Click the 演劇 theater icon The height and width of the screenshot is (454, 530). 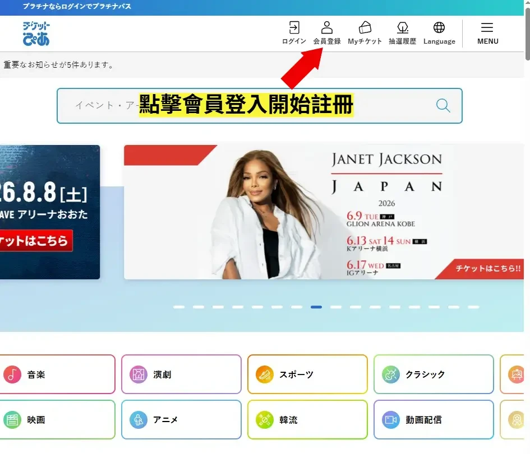point(138,375)
